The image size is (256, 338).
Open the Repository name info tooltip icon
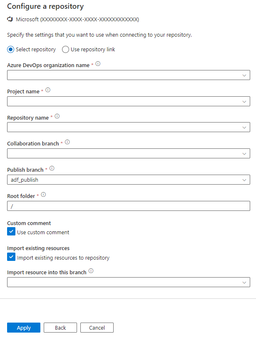pos(57,117)
